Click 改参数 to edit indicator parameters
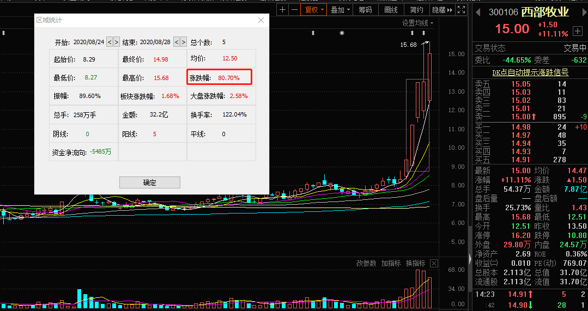 click(x=366, y=263)
